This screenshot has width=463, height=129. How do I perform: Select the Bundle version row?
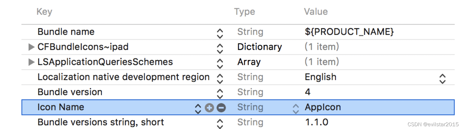[70, 92]
